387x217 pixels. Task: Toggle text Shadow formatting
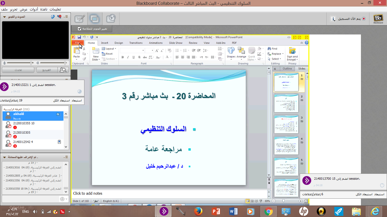point(139,57)
